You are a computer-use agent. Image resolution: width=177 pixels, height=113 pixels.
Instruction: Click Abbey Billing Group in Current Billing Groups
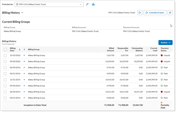coord(12,31)
